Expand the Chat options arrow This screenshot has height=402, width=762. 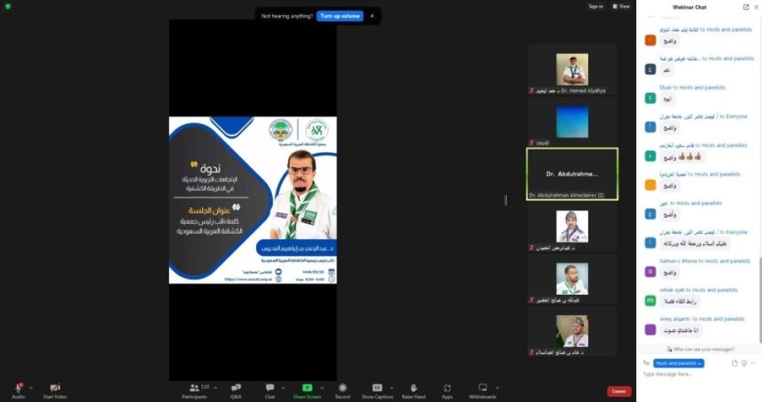point(283,388)
